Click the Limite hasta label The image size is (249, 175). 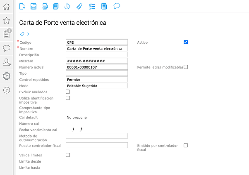[x=30, y=168]
